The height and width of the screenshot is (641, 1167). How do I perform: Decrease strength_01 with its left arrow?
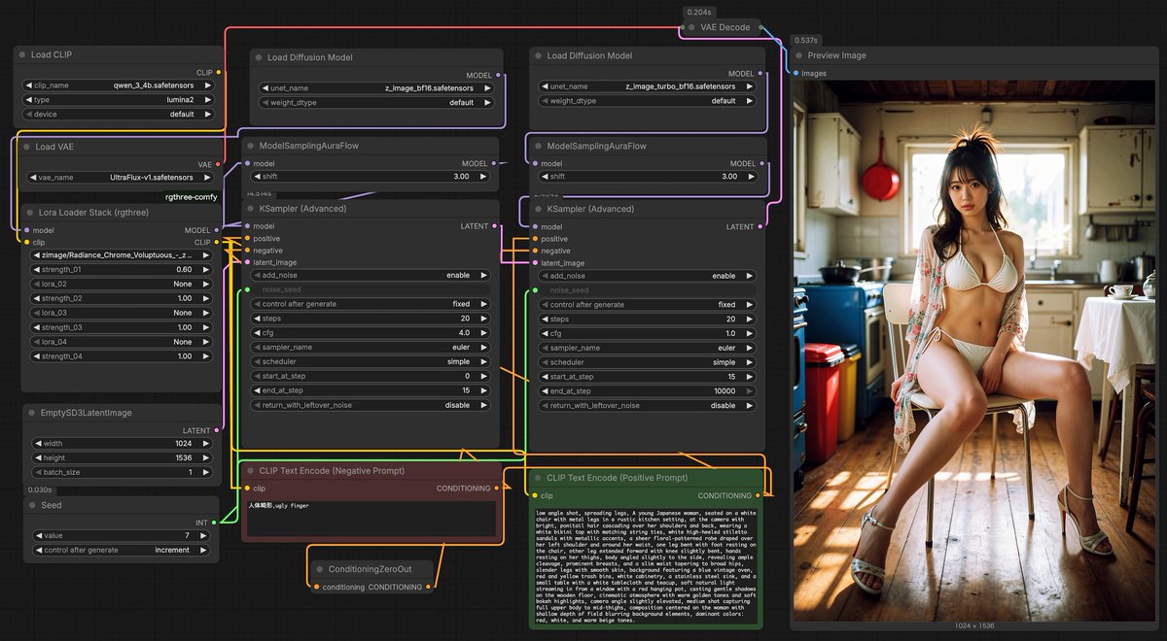pyautogui.click(x=36, y=270)
